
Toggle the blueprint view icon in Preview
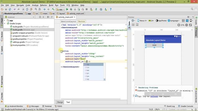click(x=187, y=21)
